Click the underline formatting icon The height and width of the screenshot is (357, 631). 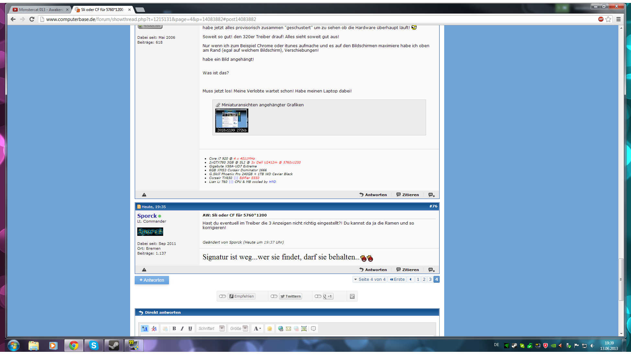coord(190,329)
